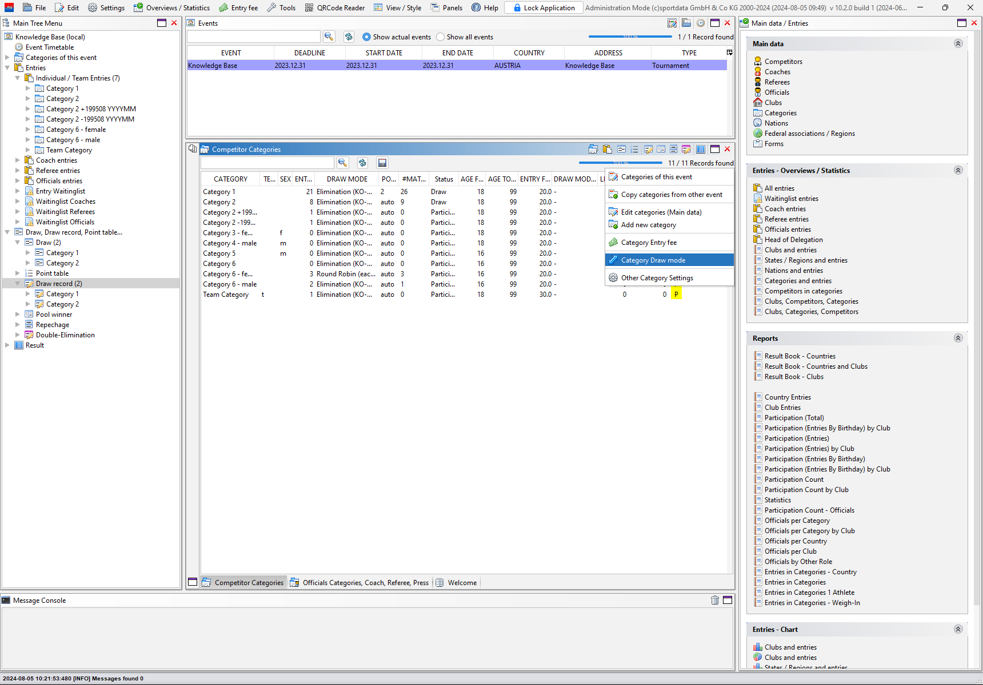Open Clubs in Main data panel
The image size is (983, 685).
773,103
